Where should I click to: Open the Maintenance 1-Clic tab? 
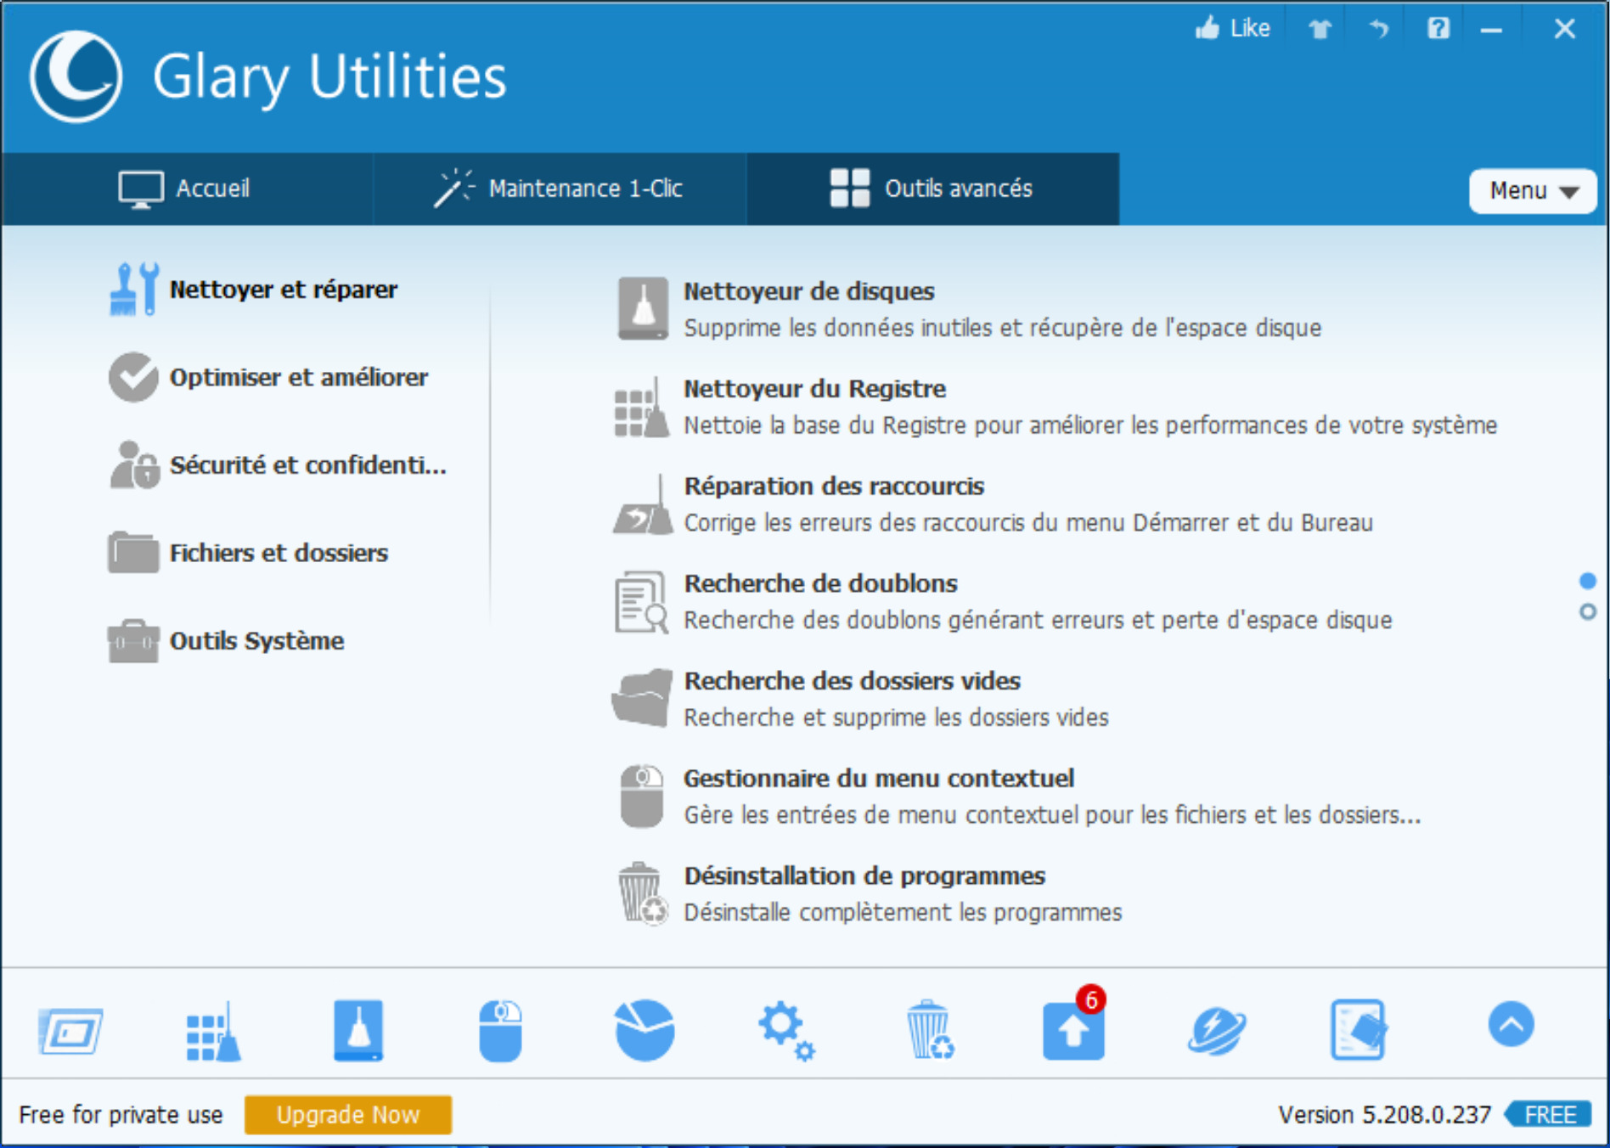pyautogui.click(x=560, y=189)
